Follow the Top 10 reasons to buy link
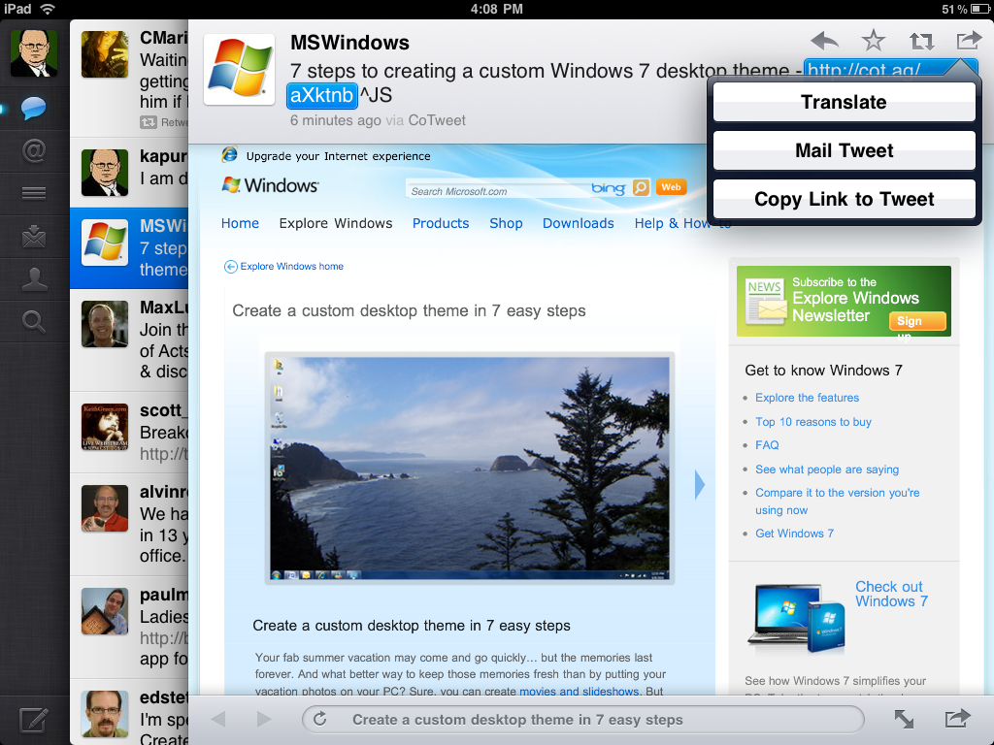 (x=813, y=421)
